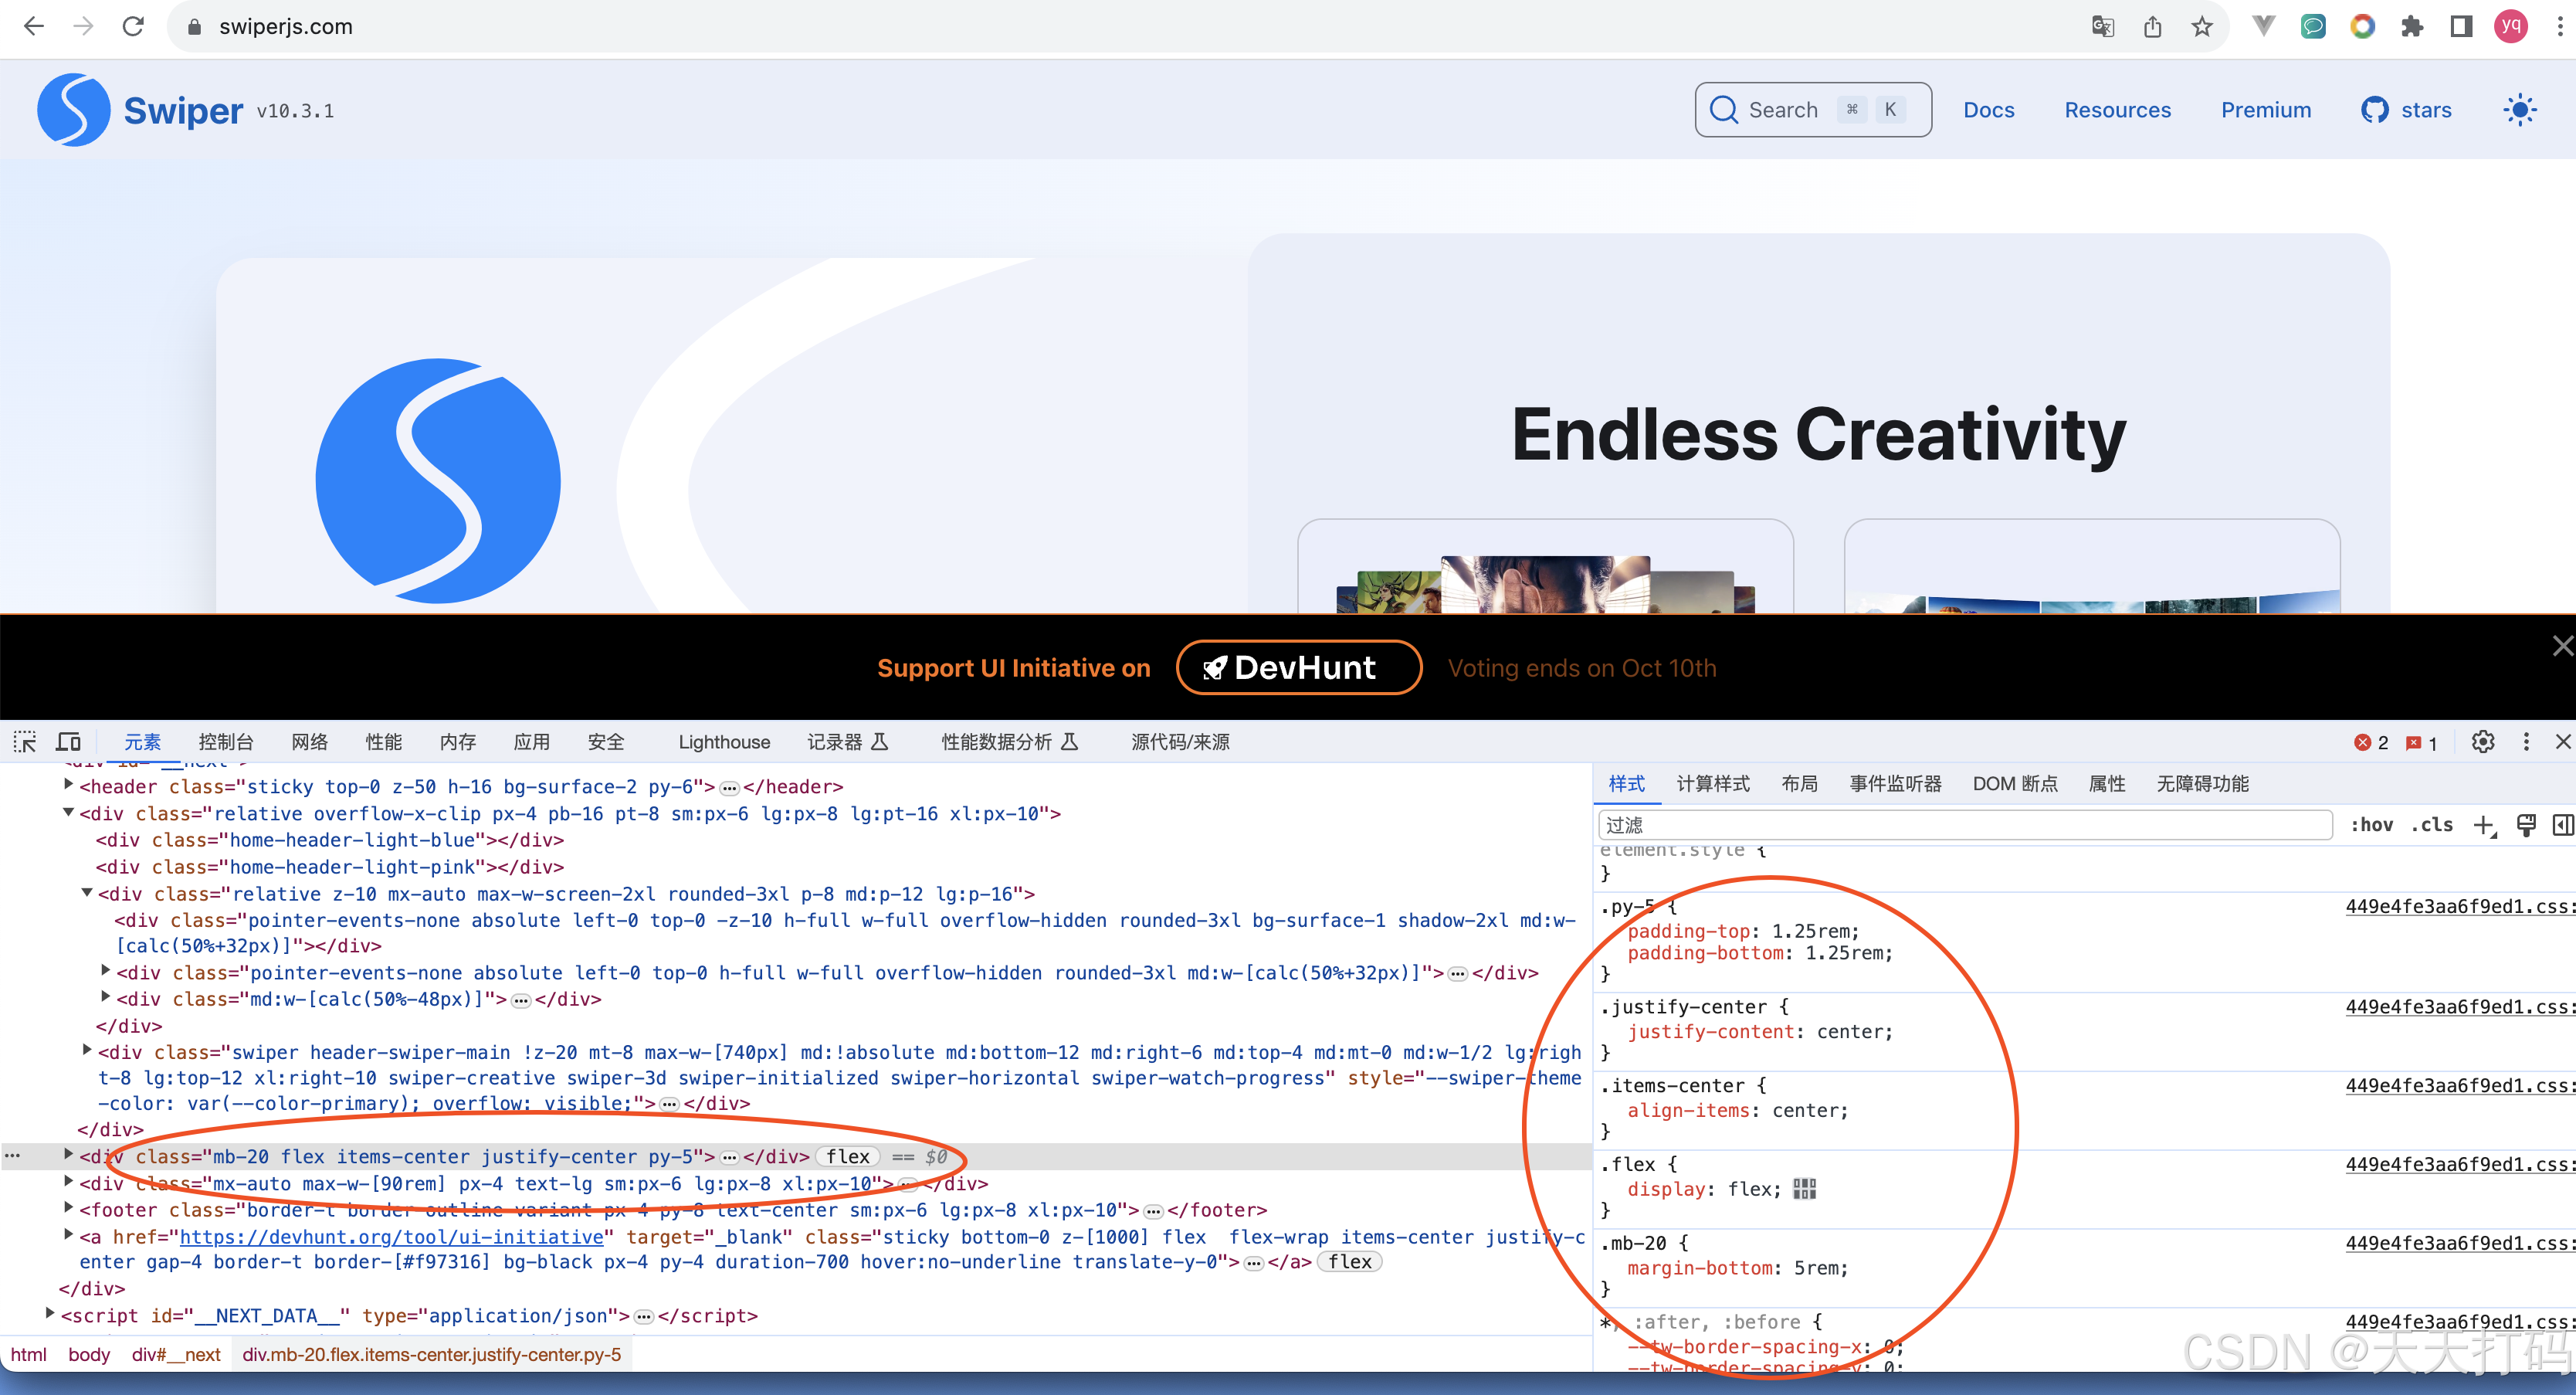This screenshot has width=2576, height=1395.
Task: Click the browser extensions puzzle icon
Action: tap(2411, 27)
